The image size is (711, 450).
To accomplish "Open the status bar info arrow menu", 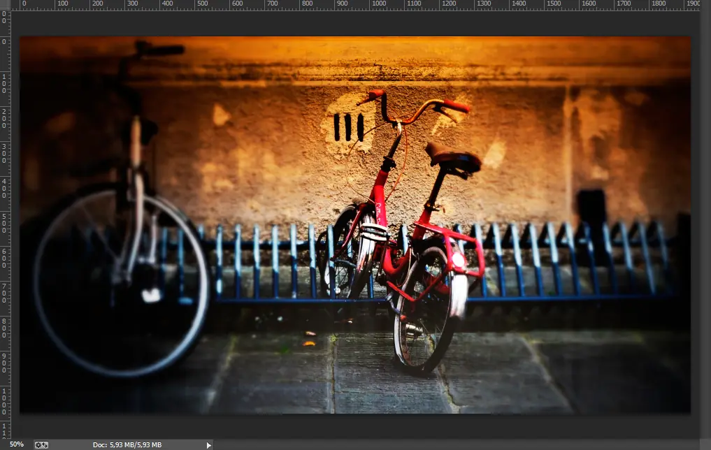I will point(208,444).
